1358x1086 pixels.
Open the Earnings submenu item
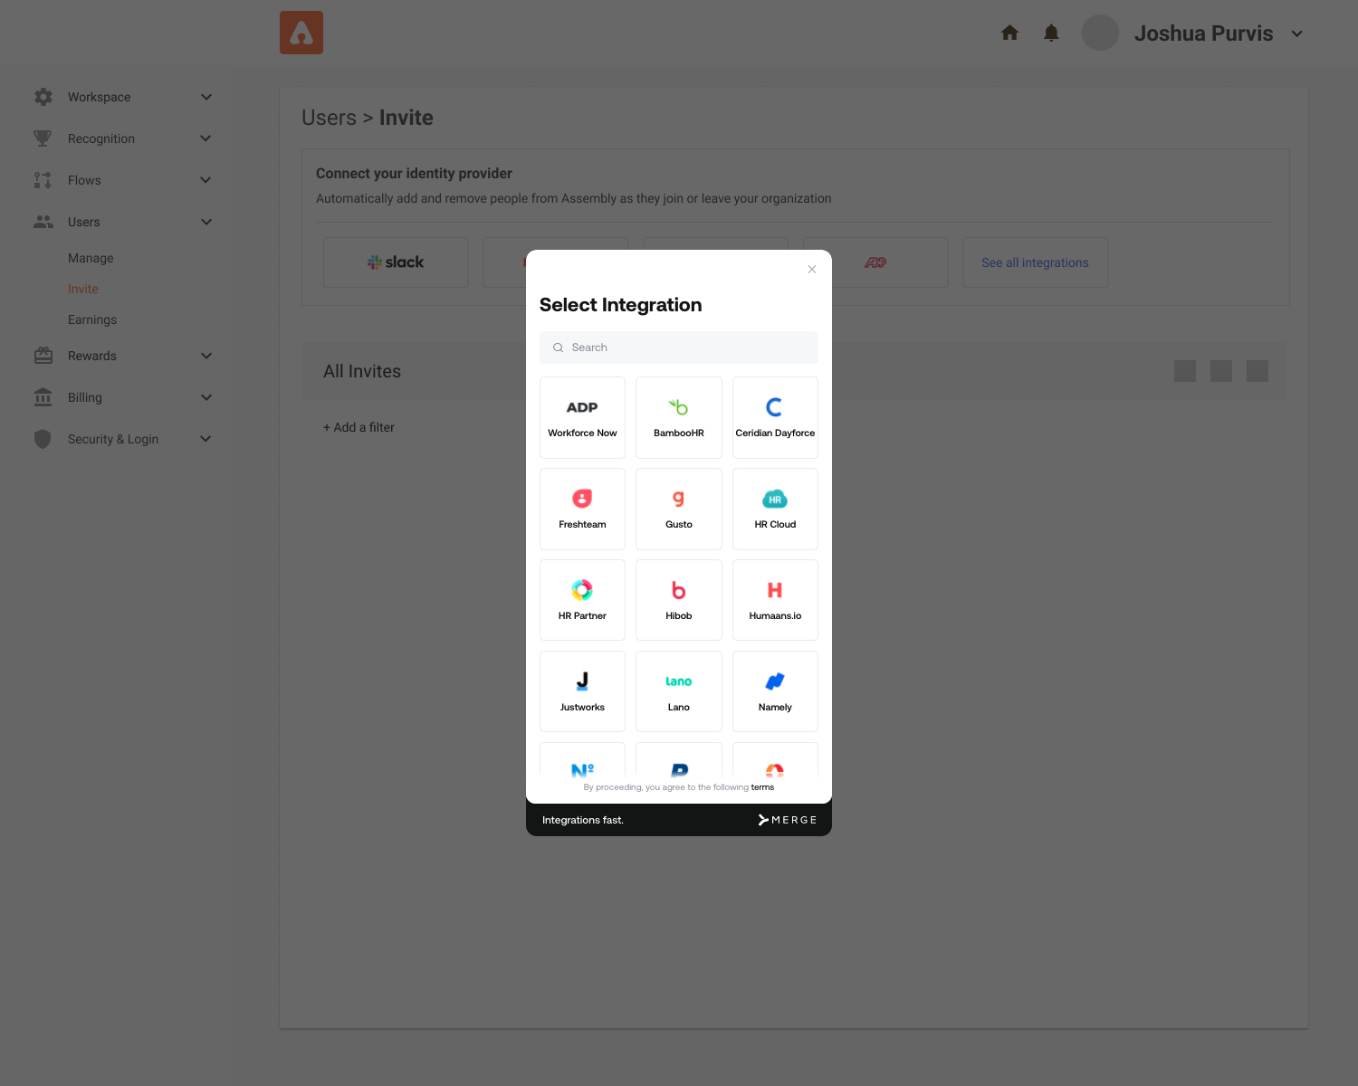92,319
